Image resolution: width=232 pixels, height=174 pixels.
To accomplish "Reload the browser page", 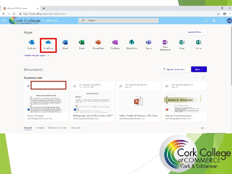I will point(14,14).
